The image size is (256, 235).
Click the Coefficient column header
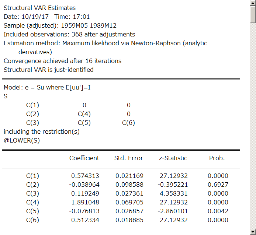pos(84,158)
